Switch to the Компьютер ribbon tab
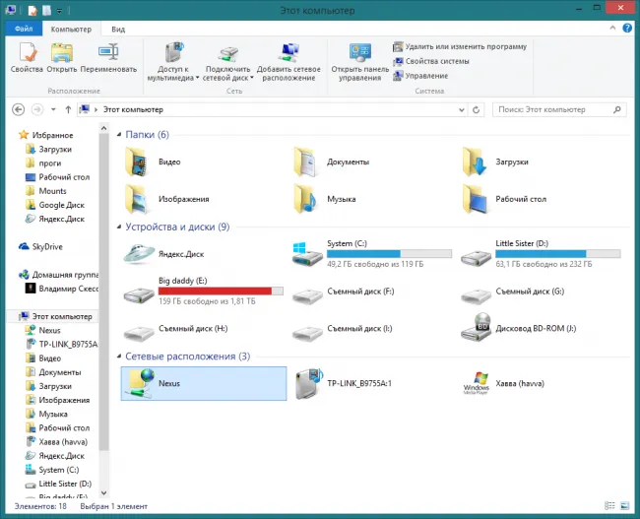The image size is (640, 519). click(x=71, y=29)
